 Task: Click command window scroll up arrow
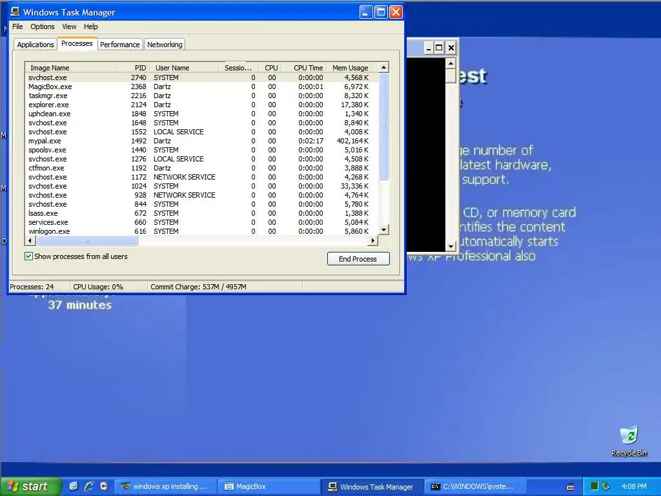pyautogui.click(x=451, y=63)
